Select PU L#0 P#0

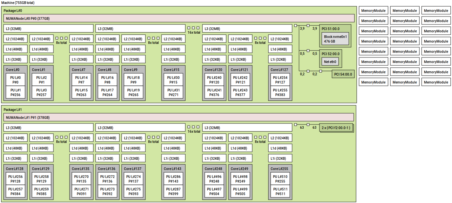tap(15, 80)
